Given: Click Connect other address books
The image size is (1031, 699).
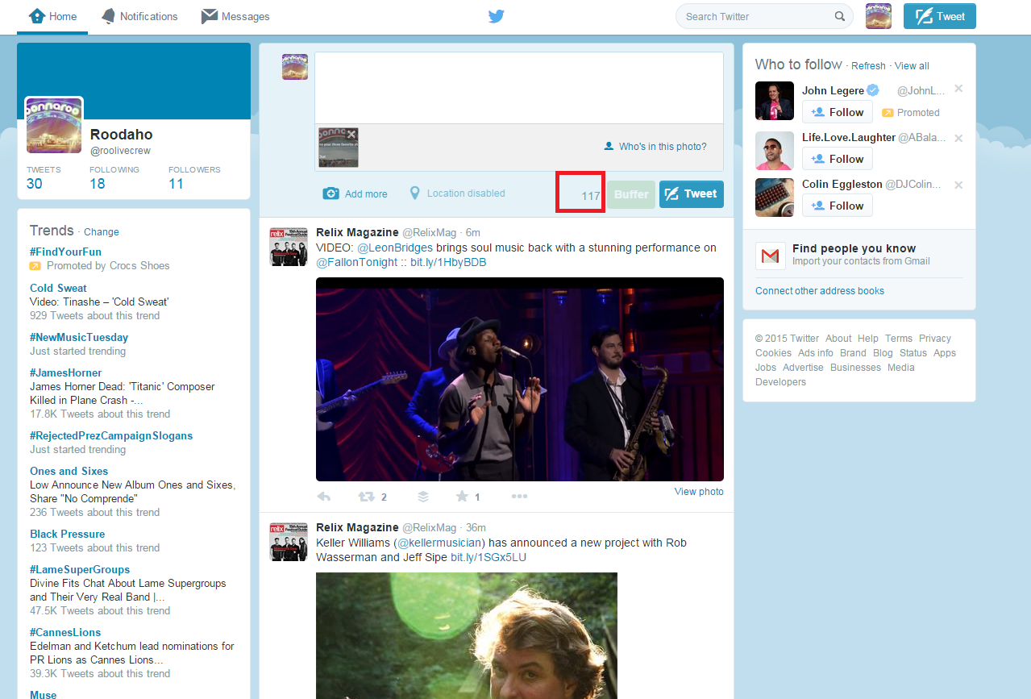Looking at the screenshot, I should pyautogui.click(x=820, y=291).
